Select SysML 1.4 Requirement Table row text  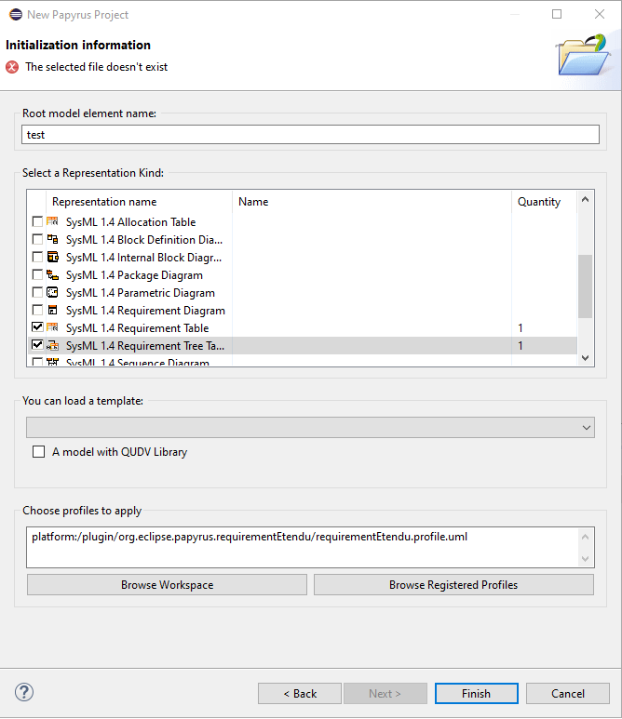tap(137, 328)
